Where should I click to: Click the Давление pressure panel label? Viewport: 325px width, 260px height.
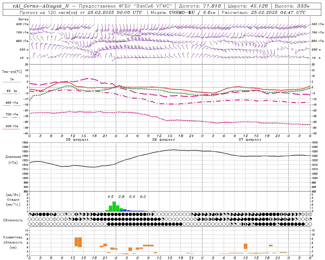point(13,157)
